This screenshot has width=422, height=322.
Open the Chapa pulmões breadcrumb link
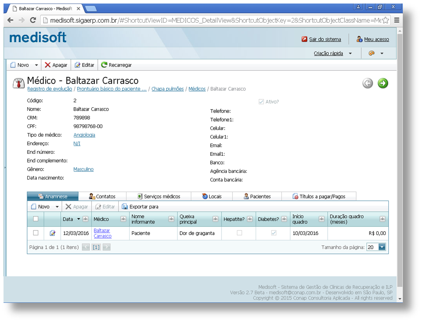point(168,89)
